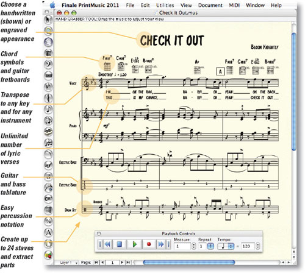Select the Repeat tool
The image size is (305, 273).
click(48, 176)
